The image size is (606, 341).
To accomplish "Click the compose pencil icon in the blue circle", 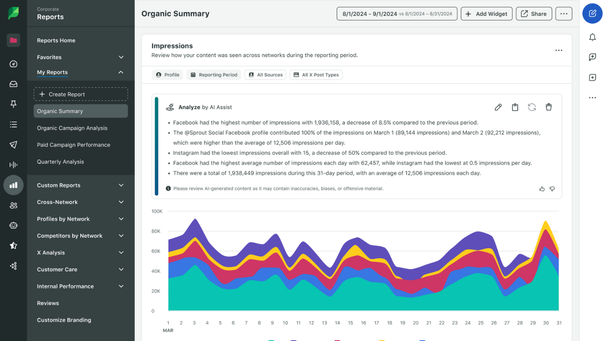I will (x=592, y=13).
